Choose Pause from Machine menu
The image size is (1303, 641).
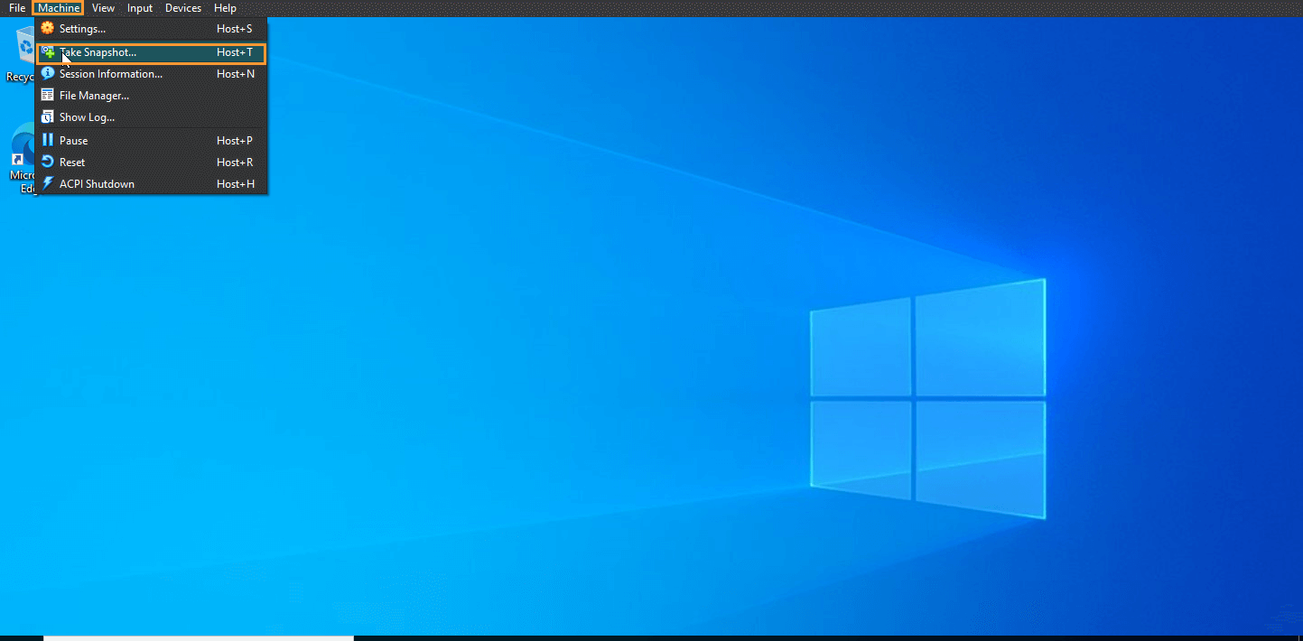pyautogui.click(x=151, y=141)
